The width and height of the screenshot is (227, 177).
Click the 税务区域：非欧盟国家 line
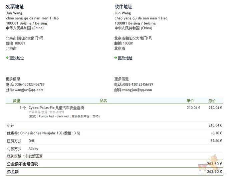click(25, 156)
